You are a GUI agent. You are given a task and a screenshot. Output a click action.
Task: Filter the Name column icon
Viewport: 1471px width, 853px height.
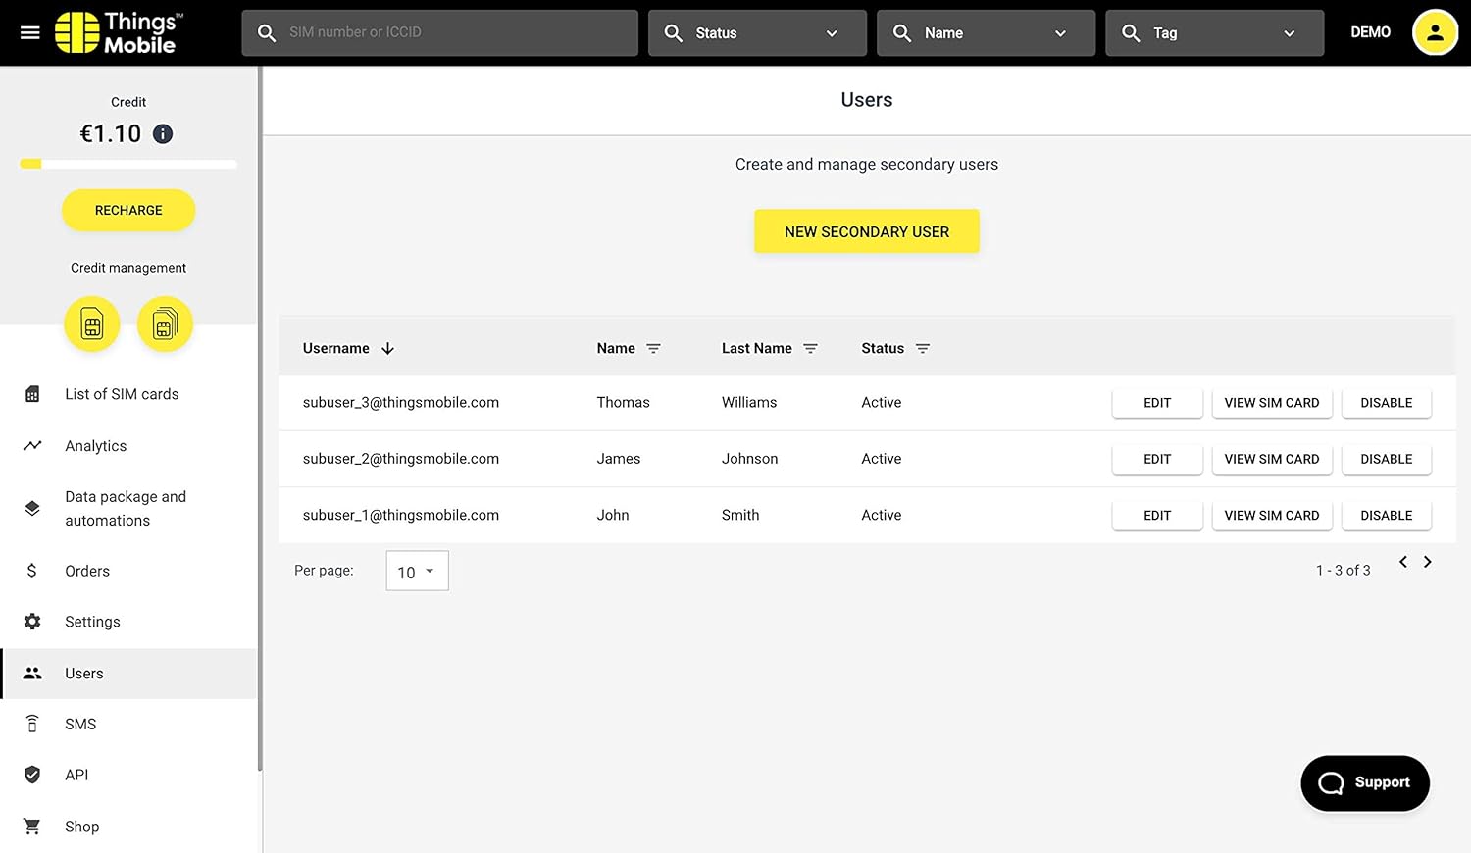coord(653,348)
